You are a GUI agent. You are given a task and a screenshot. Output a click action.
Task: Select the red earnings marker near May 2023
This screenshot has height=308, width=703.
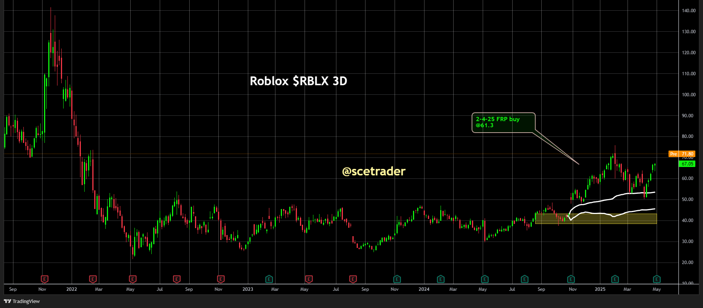(x=309, y=279)
